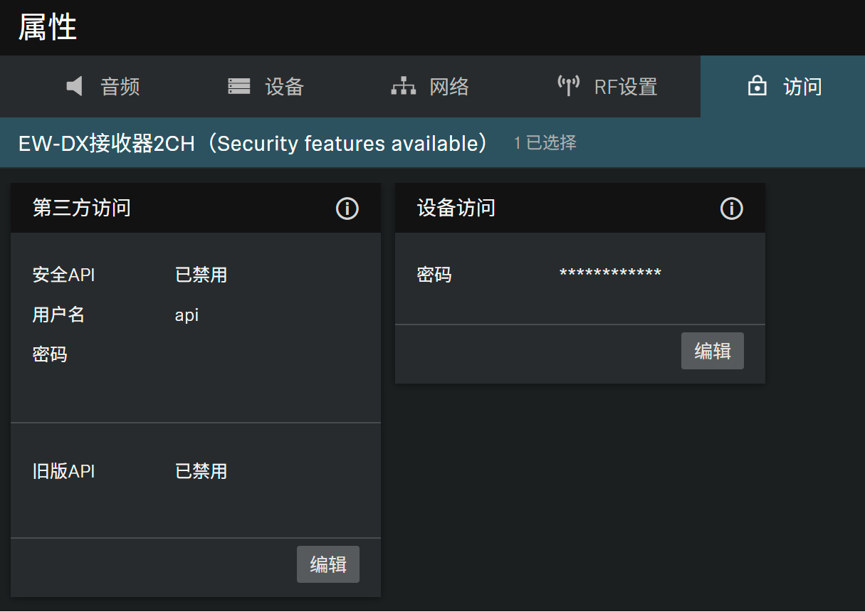Switch to the 音频 tab label
The image size is (865, 612).
point(120,87)
